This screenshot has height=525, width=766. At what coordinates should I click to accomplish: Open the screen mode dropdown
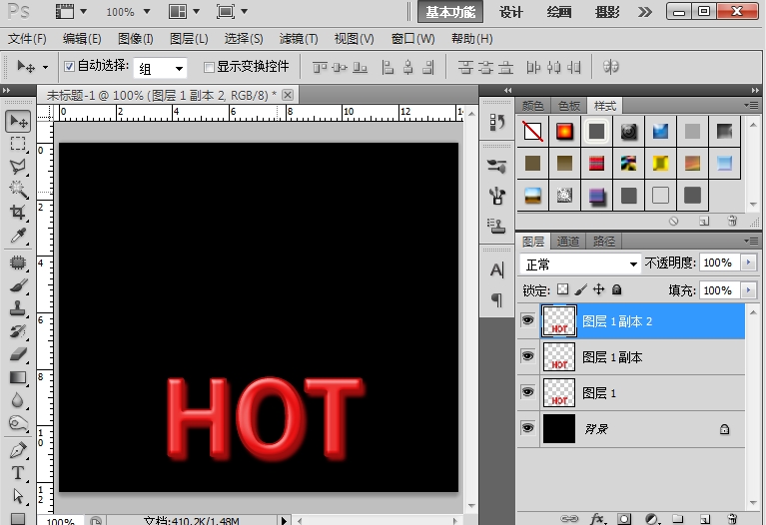tap(232, 12)
